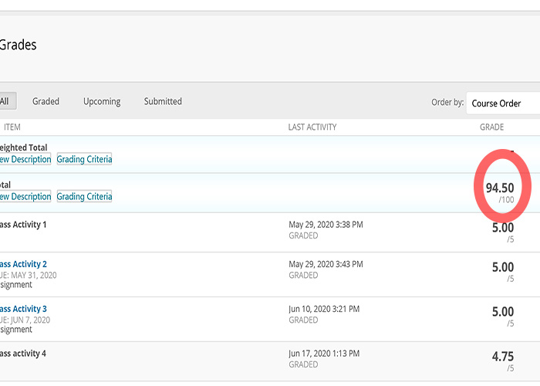This screenshot has width=540, height=386.
Task: Click the GRADE column header
Action: (x=491, y=127)
